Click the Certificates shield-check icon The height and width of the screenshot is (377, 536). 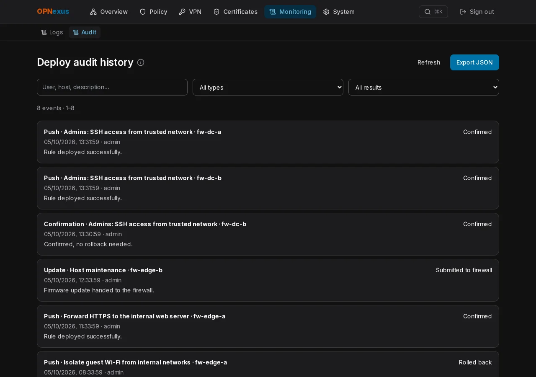coord(216,12)
